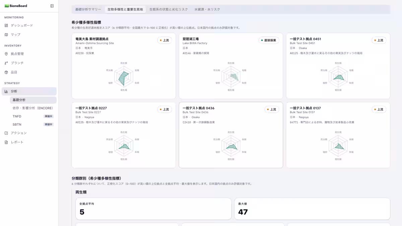Click the 直接操業 badge on 琵琶湖工場
Viewport: 402px width, 226px height.
(269, 40)
